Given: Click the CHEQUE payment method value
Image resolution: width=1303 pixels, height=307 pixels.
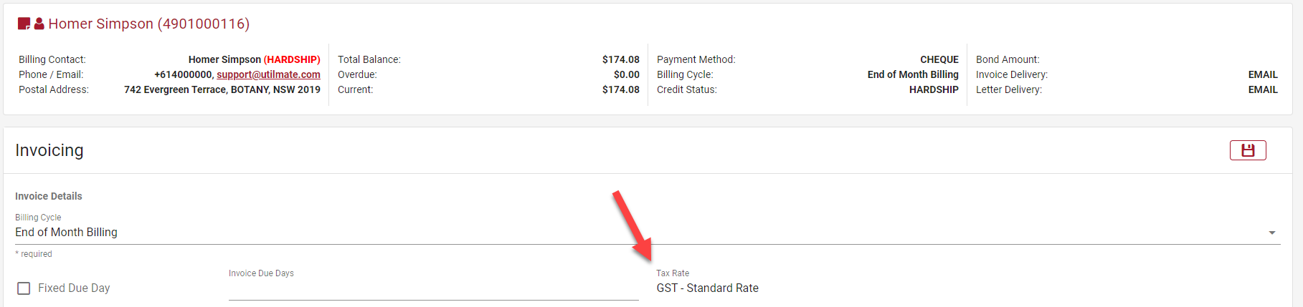Looking at the screenshot, I should coord(939,59).
